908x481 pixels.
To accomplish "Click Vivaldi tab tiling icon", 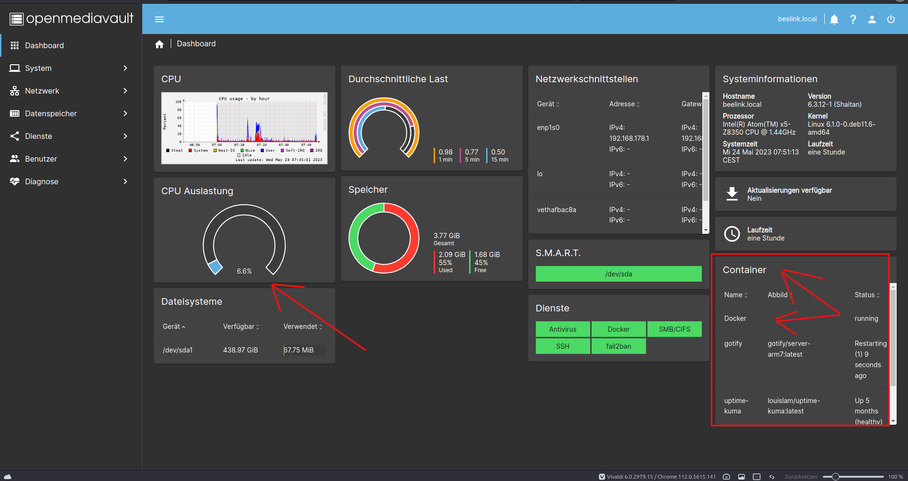I will coord(757,477).
